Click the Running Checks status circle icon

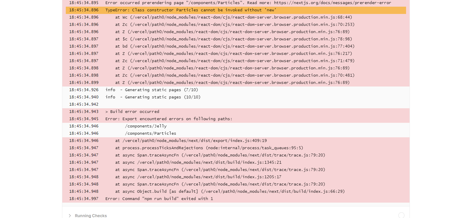[x=401, y=215]
